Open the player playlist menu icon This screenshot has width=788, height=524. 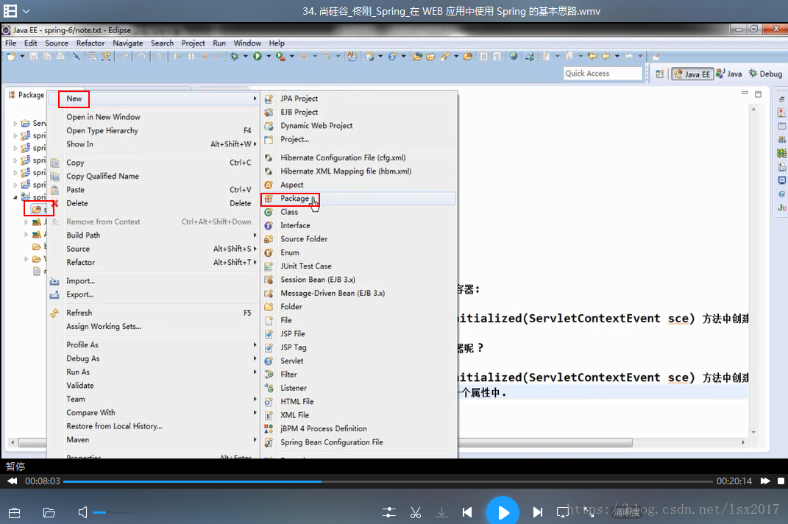click(10, 10)
